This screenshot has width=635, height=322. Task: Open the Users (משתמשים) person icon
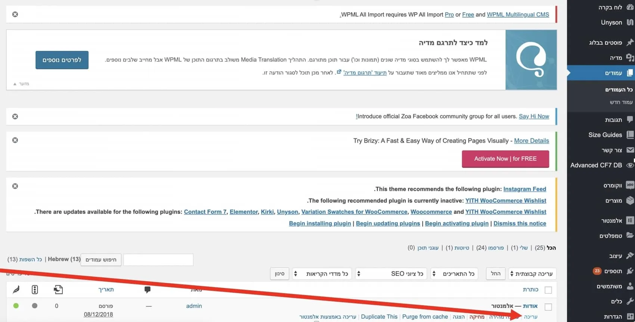pos(630,286)
